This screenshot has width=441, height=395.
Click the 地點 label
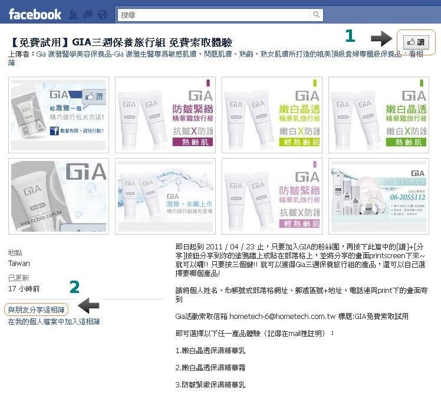pos(15,253)
